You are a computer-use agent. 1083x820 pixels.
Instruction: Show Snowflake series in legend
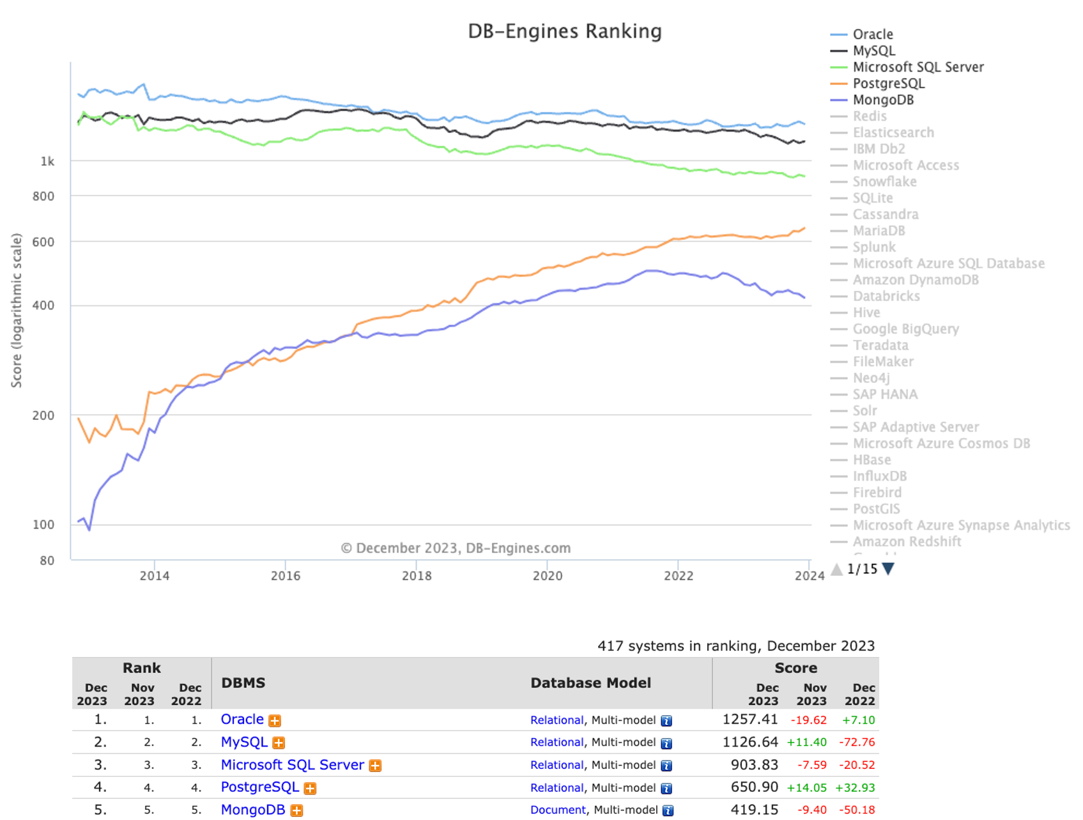pos(873,182)
